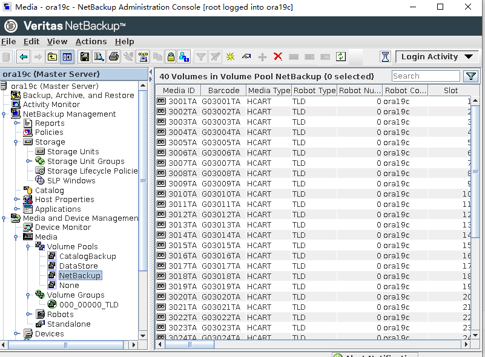Collapse the NetBackup Management node

(4, 114)
